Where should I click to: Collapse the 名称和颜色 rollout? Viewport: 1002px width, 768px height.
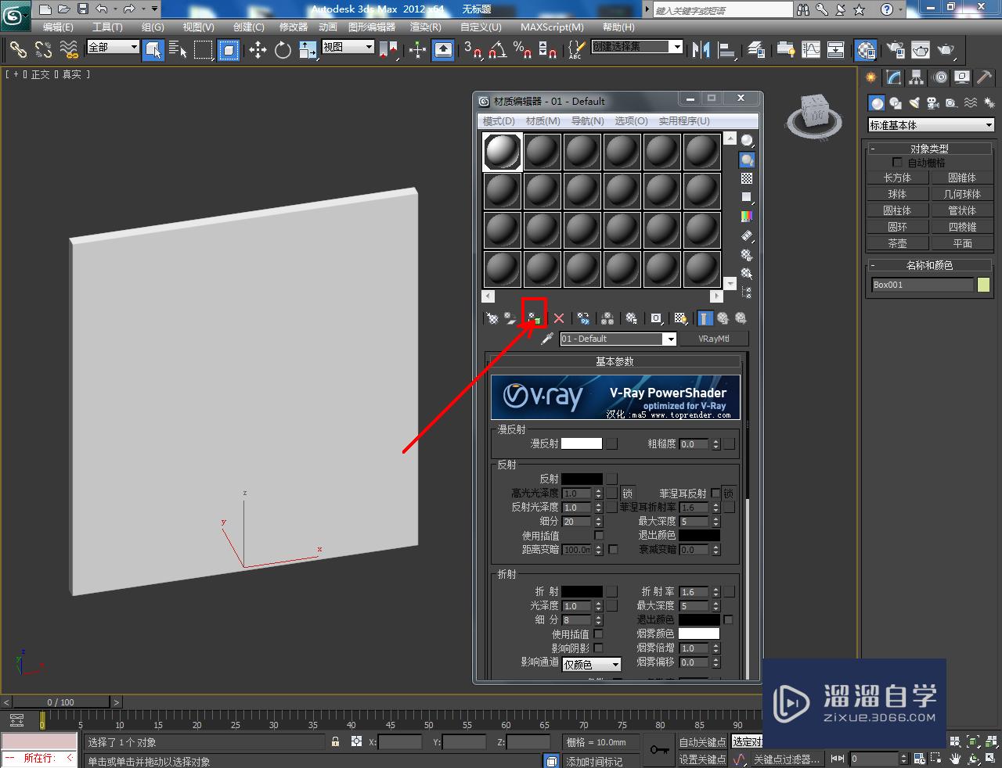(x=929, y=265)
